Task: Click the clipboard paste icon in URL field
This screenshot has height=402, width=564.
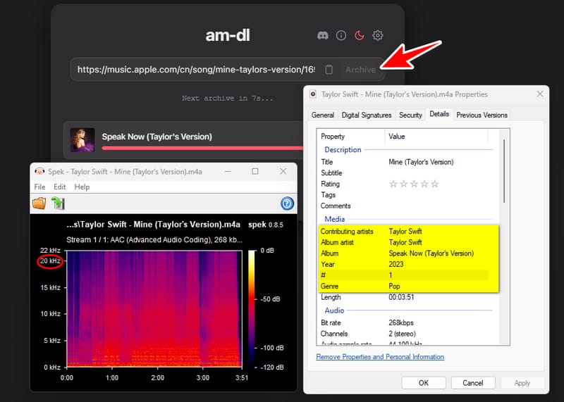Action: point(329,69)
